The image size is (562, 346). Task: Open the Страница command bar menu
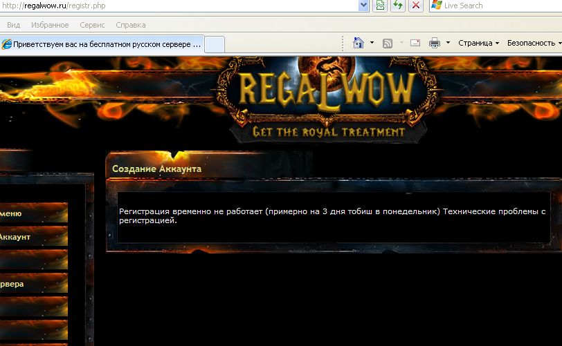[478, 43]
